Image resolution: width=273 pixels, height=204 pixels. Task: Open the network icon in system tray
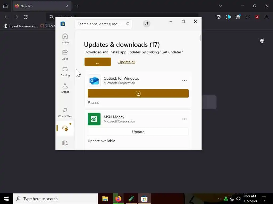[x=232, y=199]
